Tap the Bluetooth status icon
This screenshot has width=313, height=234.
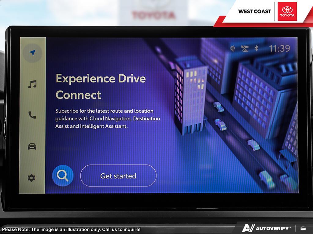coord(256,48)
